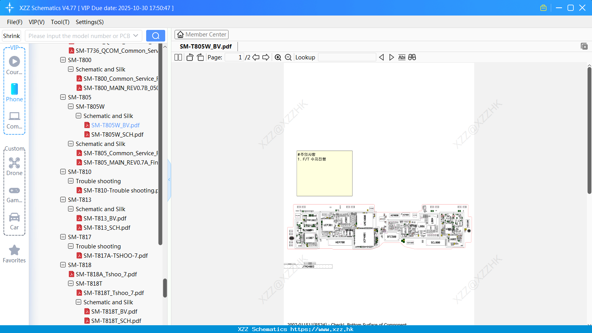Find next lookup result triangle

(391, 57)
